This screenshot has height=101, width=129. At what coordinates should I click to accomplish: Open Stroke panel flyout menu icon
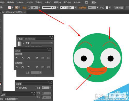pos(34,95)
